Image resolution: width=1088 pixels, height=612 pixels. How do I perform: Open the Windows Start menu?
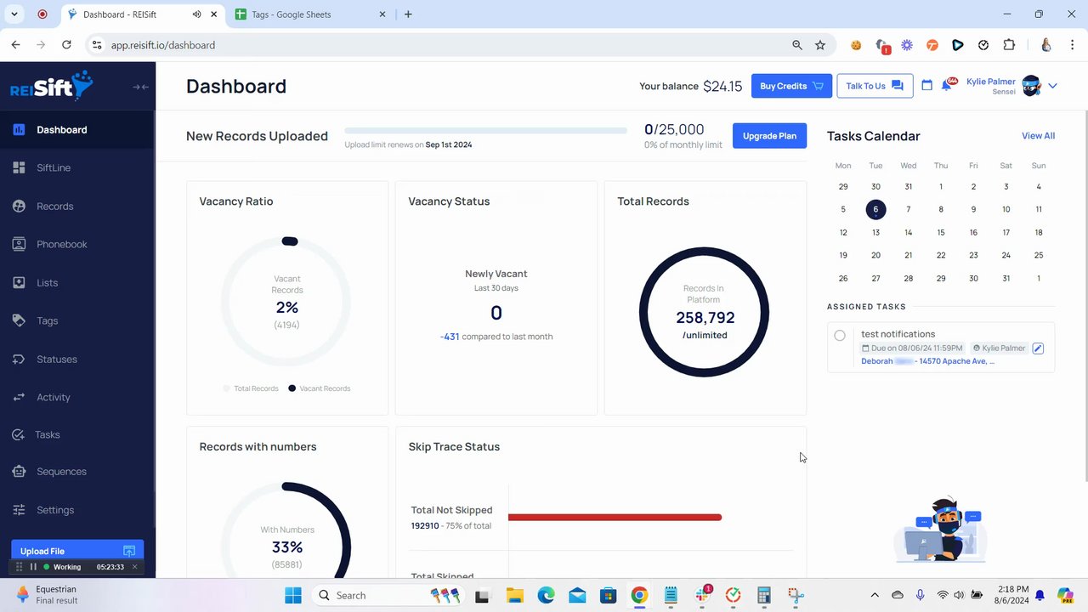(293, 595)
